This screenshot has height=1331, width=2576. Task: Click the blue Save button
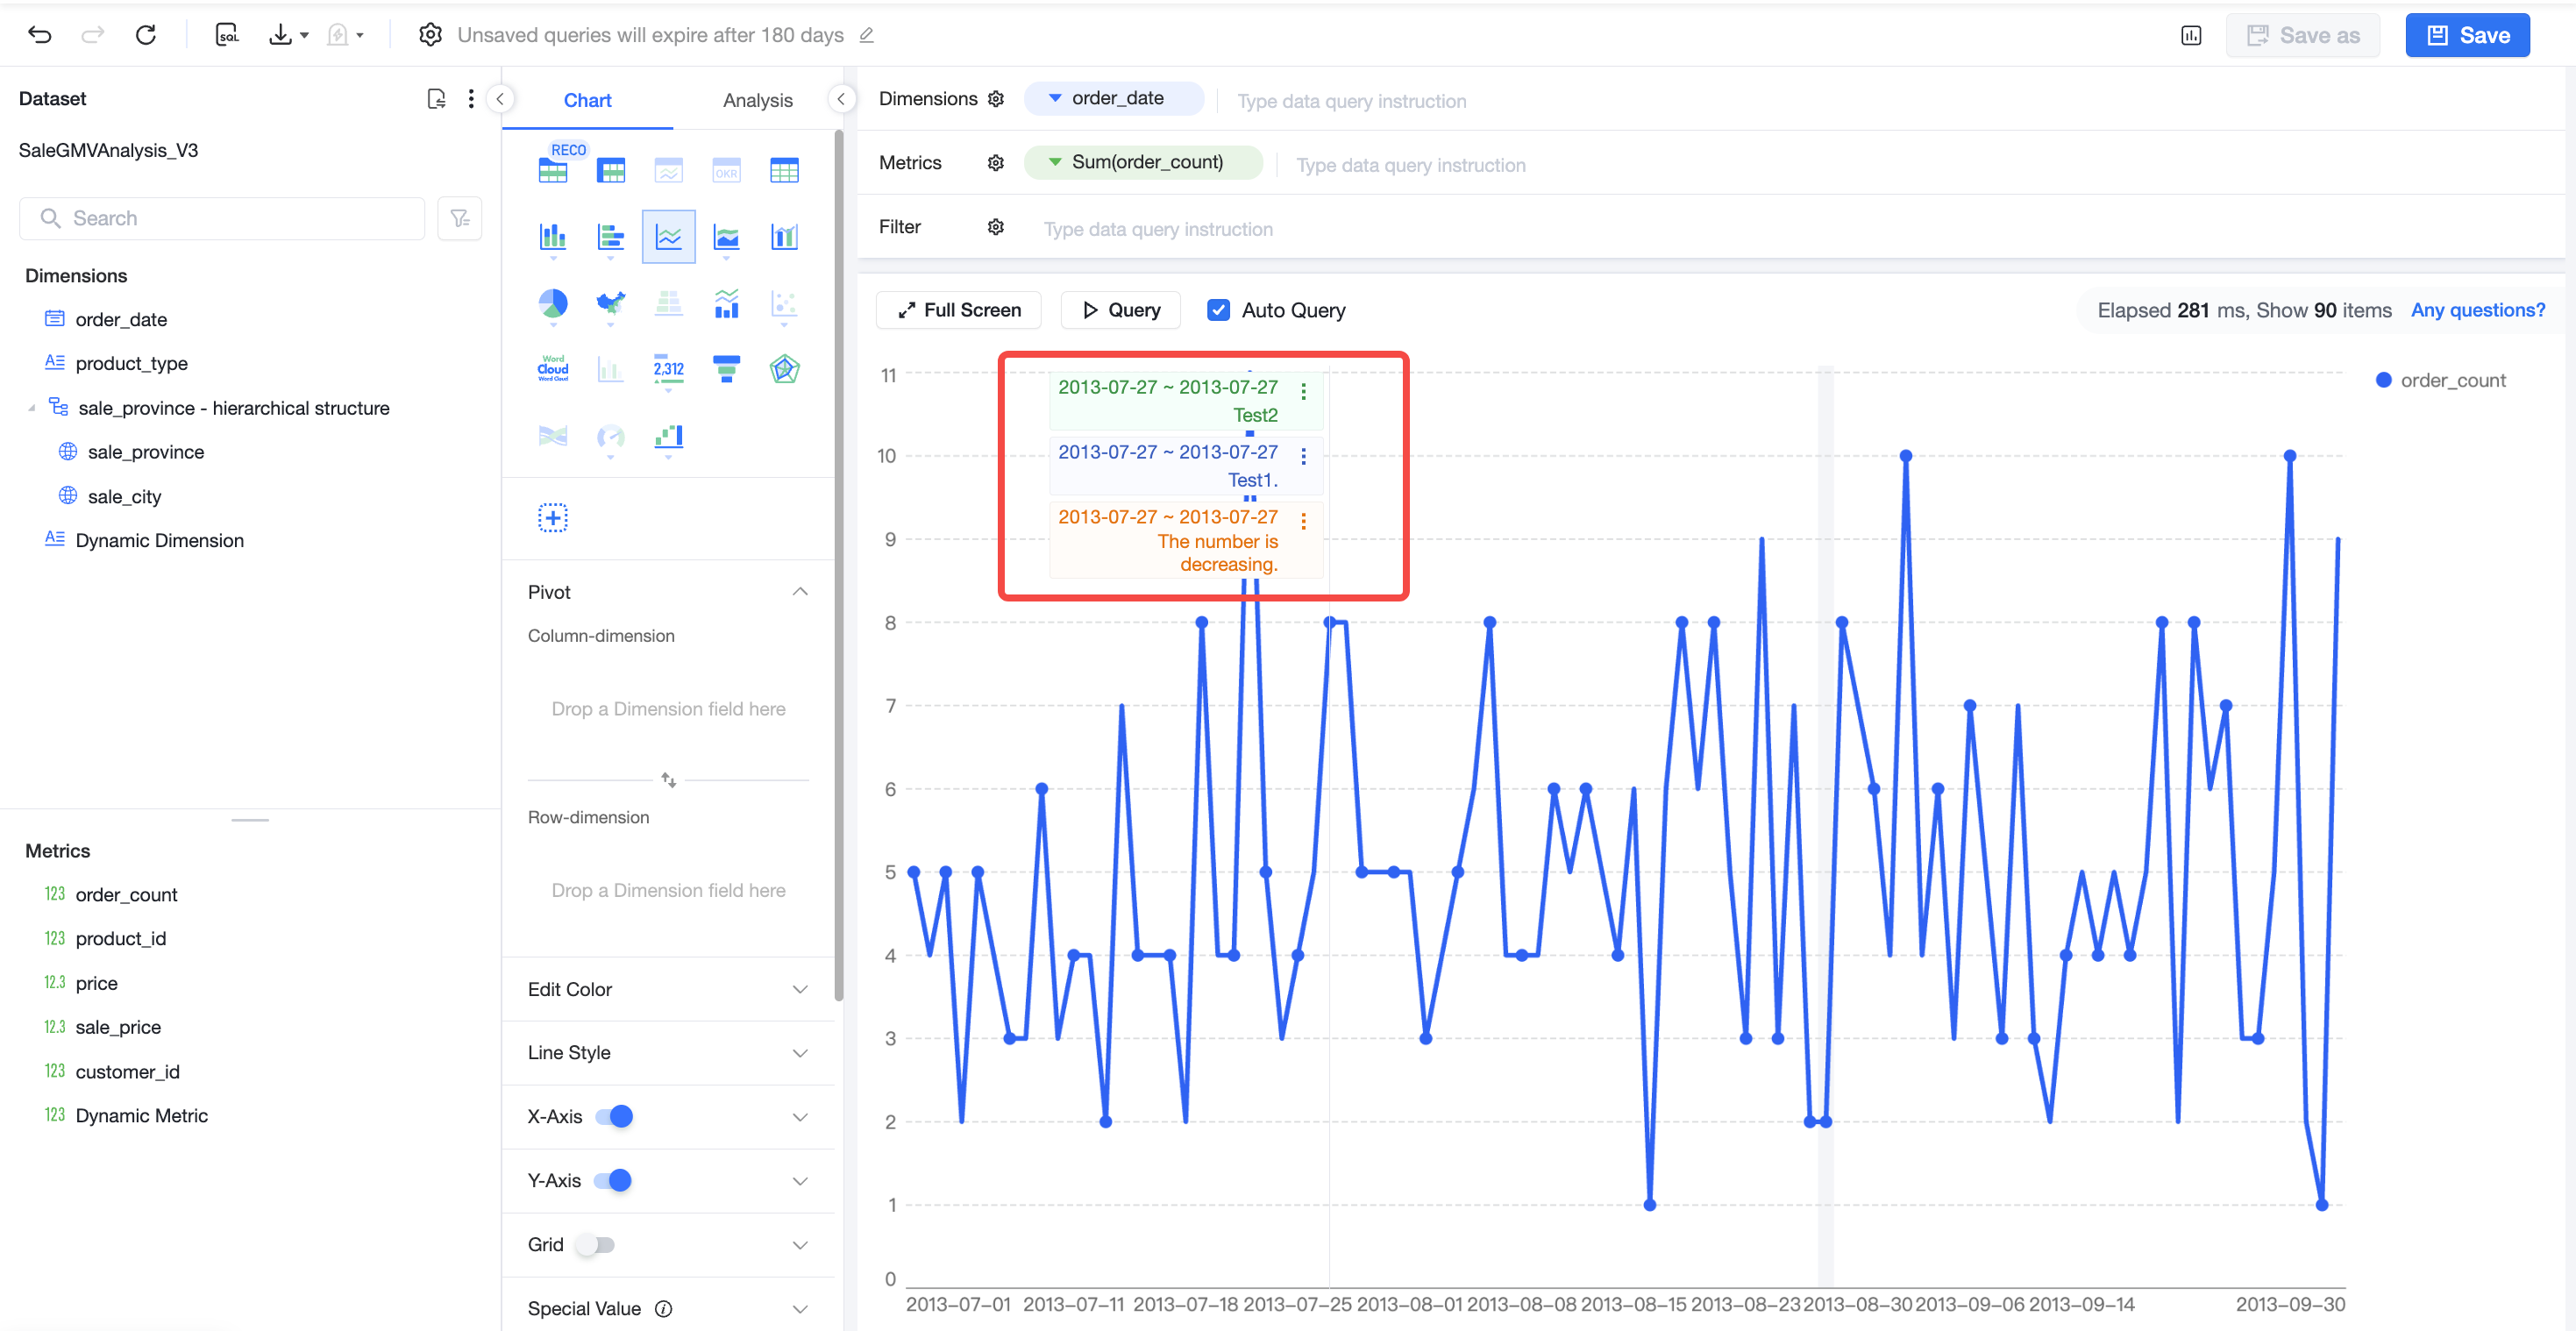pos(2467,35)
